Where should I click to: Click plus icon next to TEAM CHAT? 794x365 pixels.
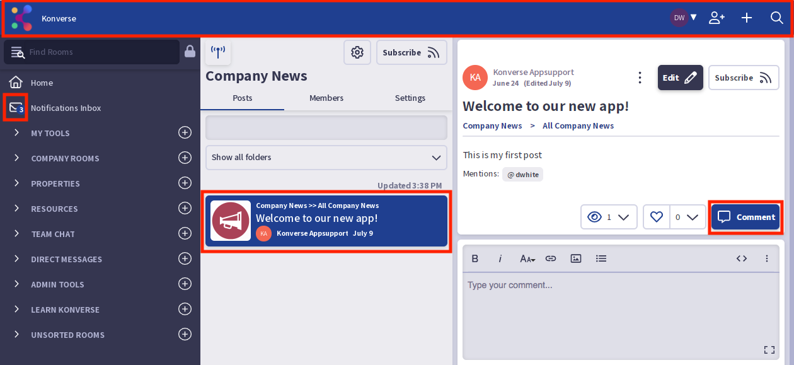click(185, 233)
